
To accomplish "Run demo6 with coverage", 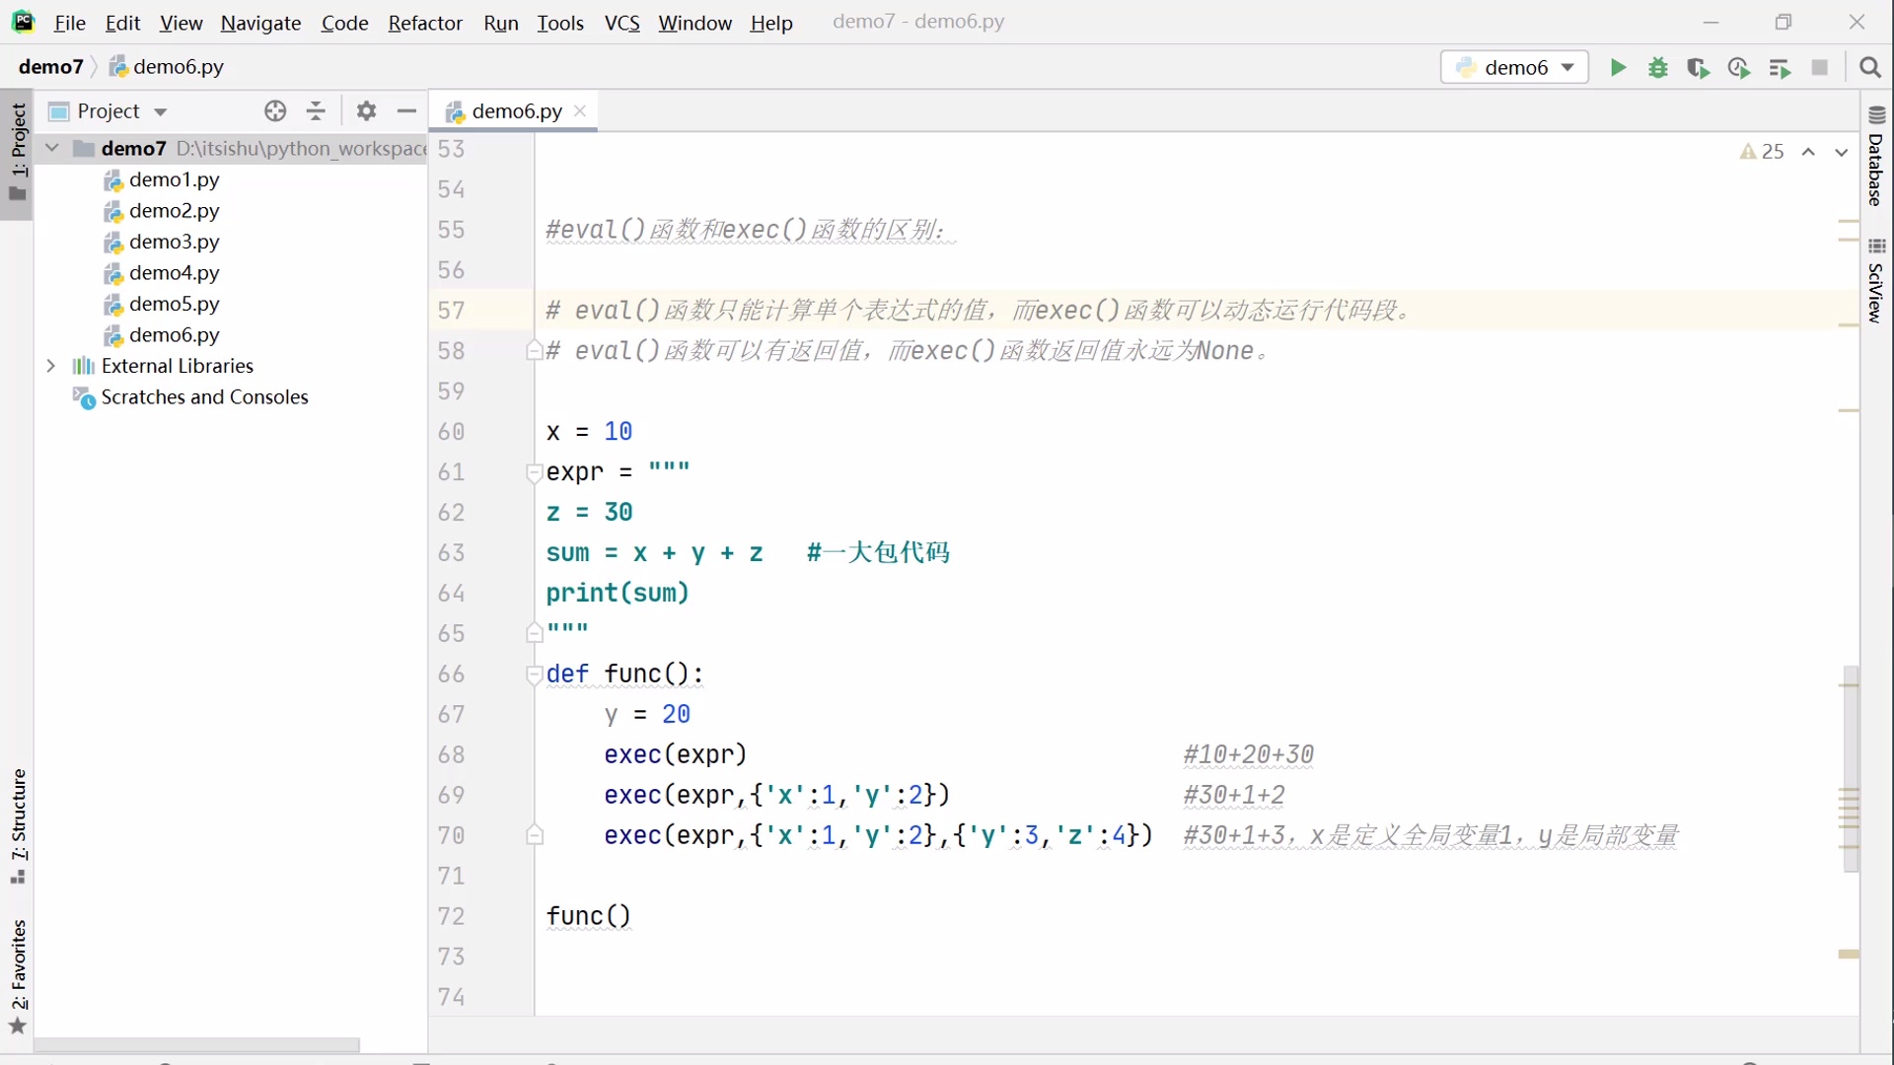I will click(x=1699, y=67).
